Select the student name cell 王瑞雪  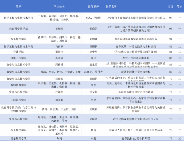[59, 29]
